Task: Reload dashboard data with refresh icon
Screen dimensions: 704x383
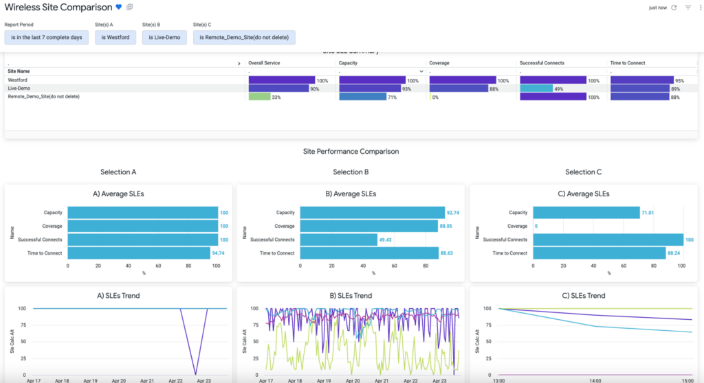Action: pos(674,8)
